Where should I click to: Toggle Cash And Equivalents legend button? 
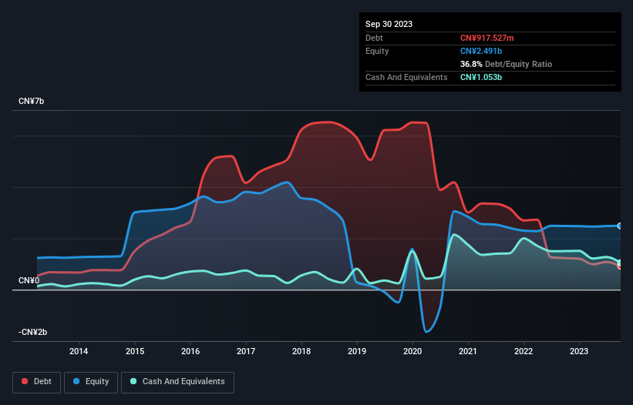click(x=177, y=382)
